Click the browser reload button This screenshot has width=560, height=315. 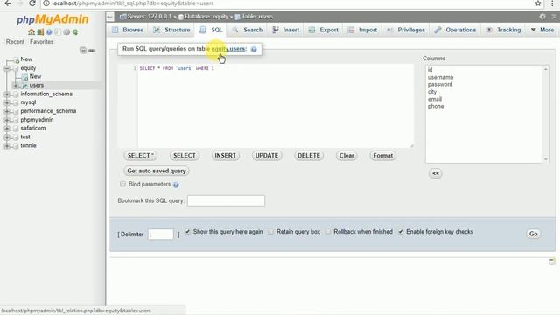pos(32,3)
